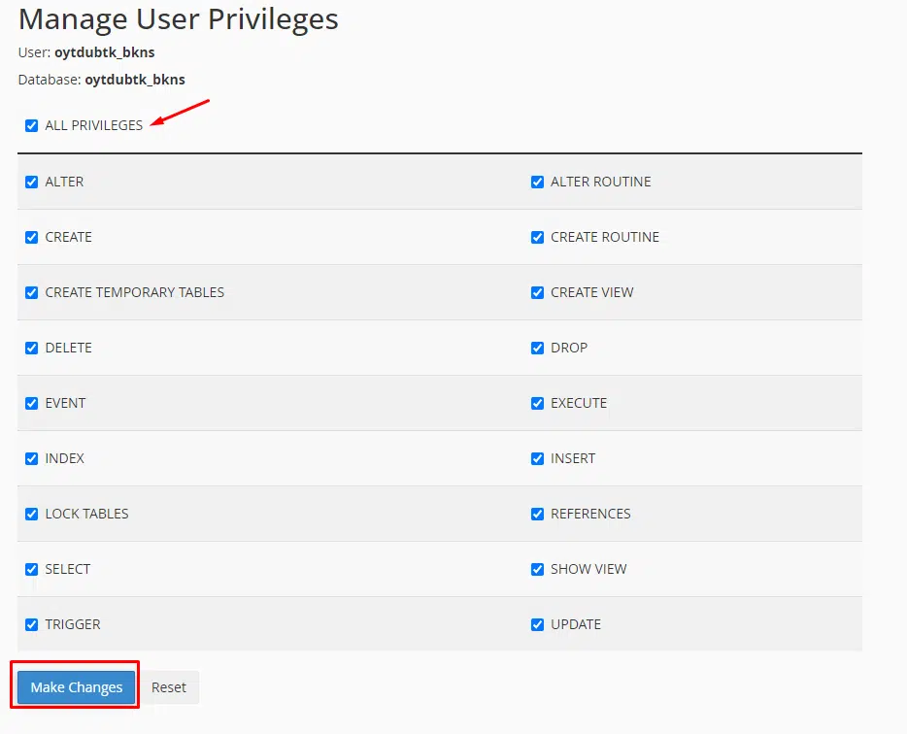
Task: Disable the INSERT privilege checkbox
Action: 537,458
